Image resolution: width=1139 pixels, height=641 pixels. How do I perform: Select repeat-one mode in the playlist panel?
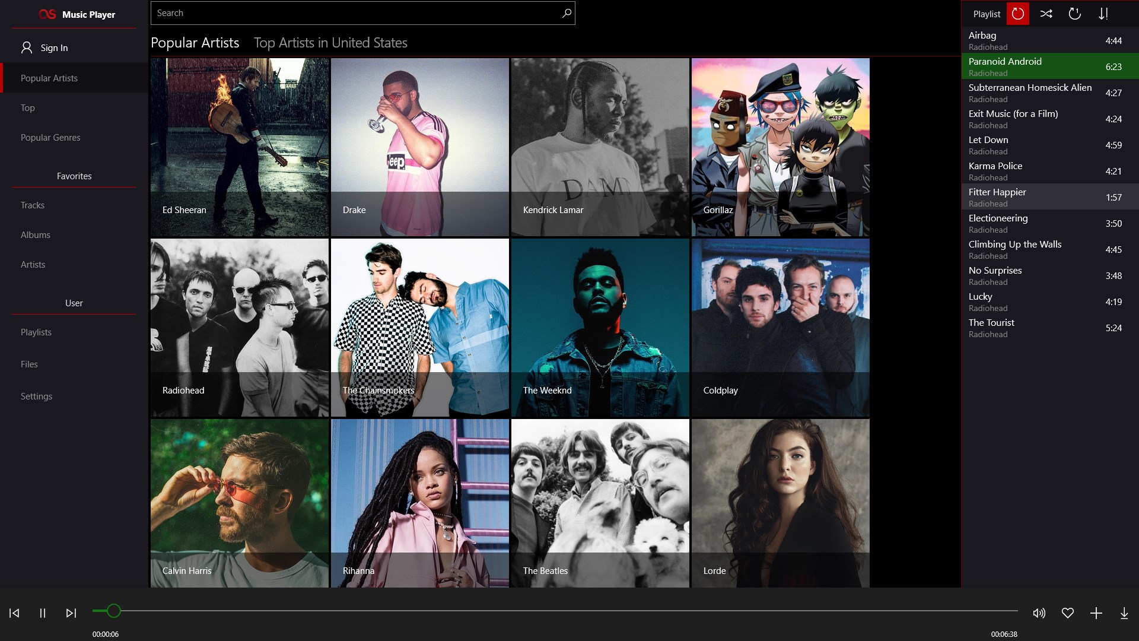coord(1074,13)
